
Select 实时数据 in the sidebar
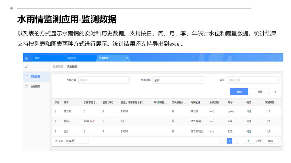point(35,76)
